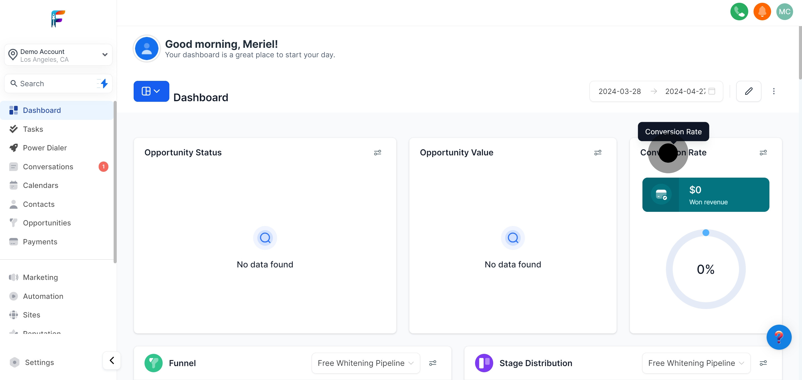802x380 pixels.
Task: Select Conversations in the sidebar
Action: pos(48,167)
